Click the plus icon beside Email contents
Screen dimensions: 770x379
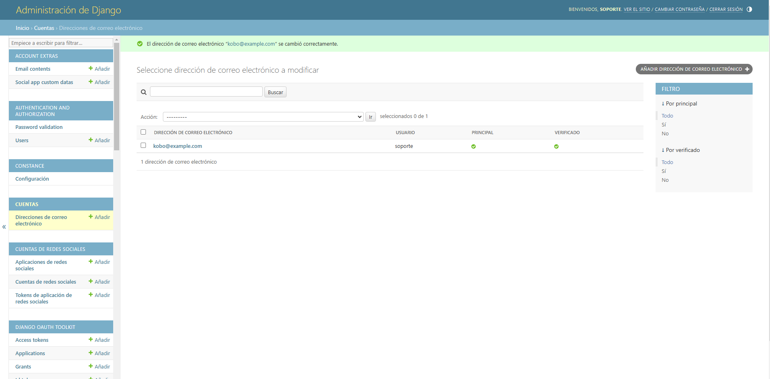pos(91,69)
